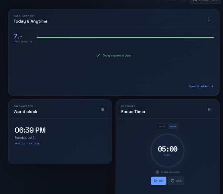Click the target icon beside No task associated
This screenshot has height=194, width=223.
(x=157, y=172)
